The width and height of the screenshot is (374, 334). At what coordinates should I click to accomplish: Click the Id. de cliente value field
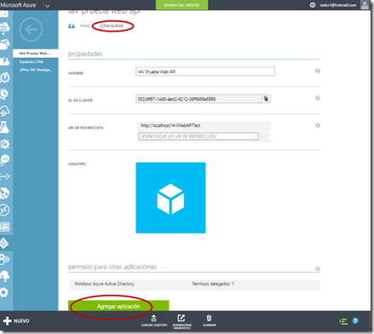(x=199, y=99)
